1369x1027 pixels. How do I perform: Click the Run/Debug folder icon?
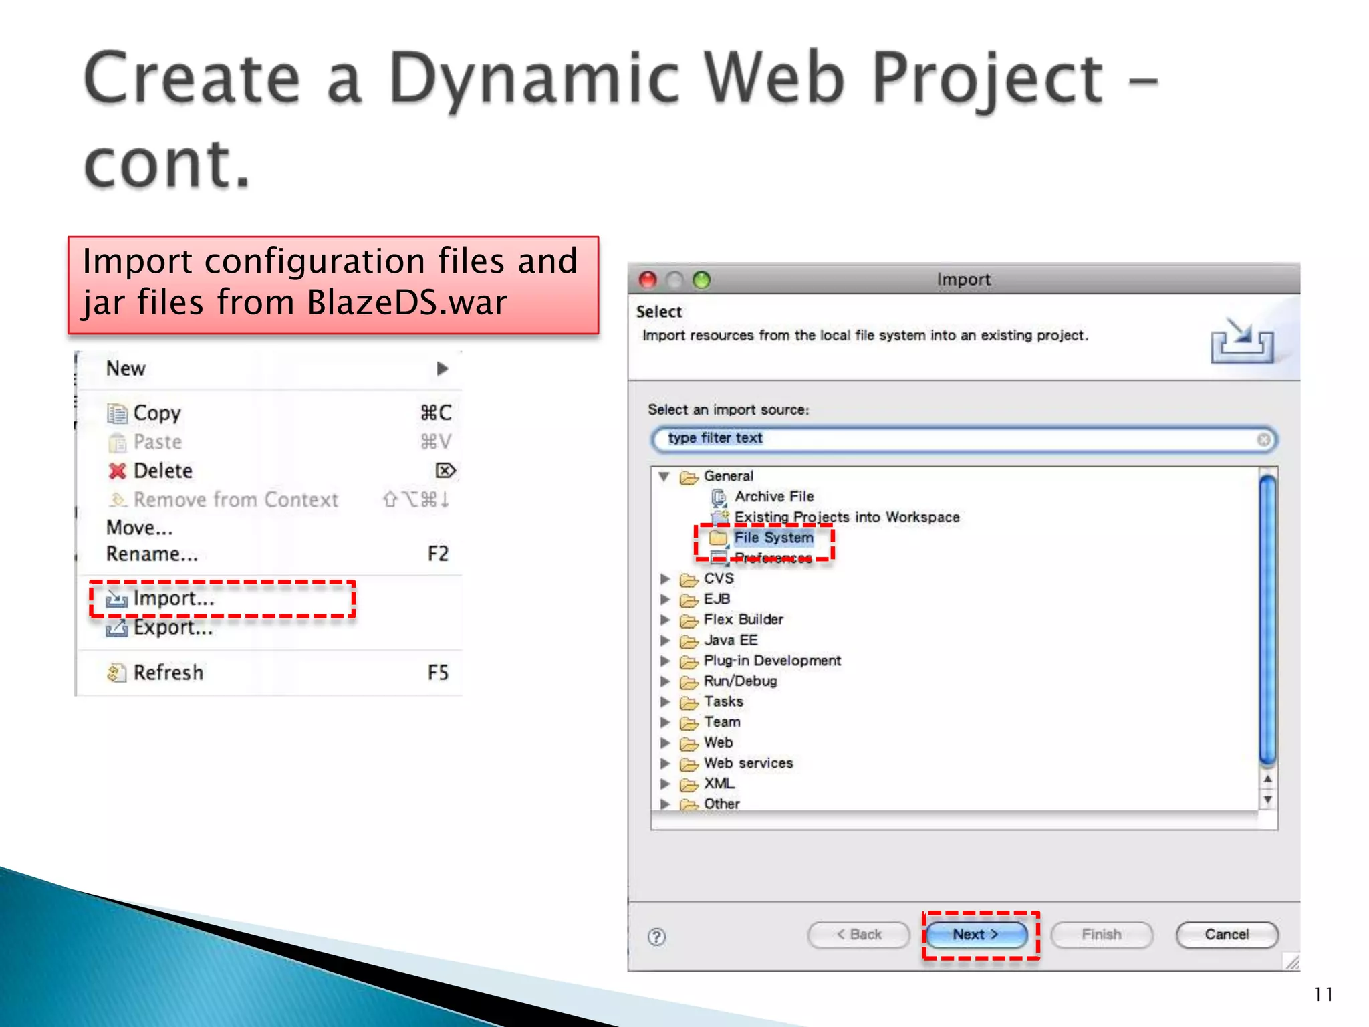coord(689,682)
